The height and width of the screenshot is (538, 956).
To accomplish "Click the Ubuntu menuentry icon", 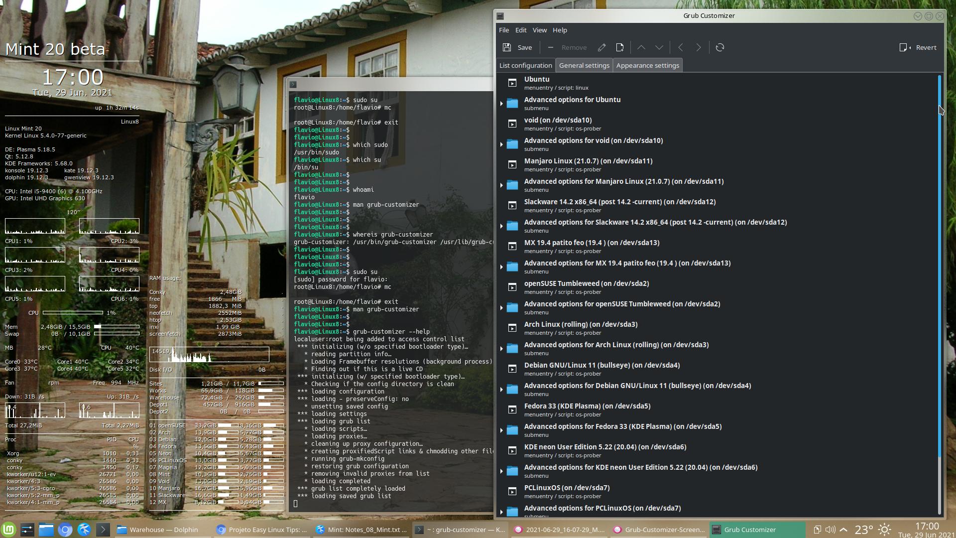I will [x=512, y=83].
